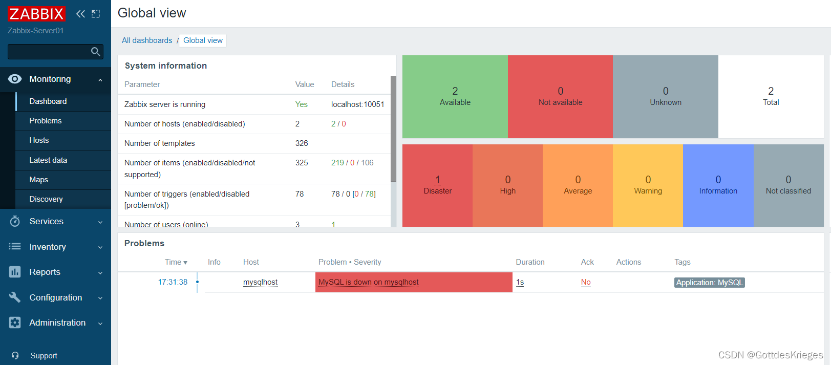Viewport: 831px width, 365px height.
Task: Click the Problems widget title
Action: click(144, 243)
